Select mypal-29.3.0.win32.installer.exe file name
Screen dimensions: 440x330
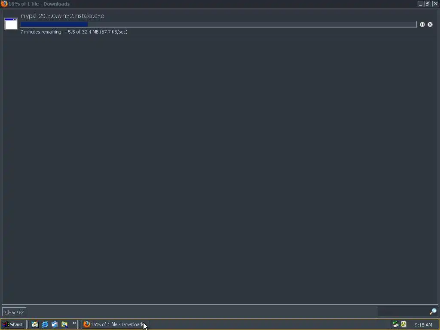tap(62, 16)
